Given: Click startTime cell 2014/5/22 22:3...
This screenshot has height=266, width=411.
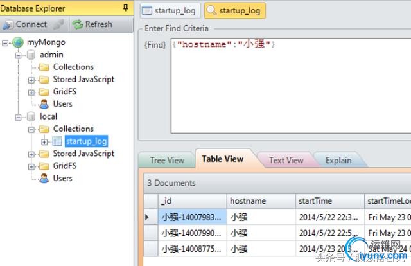Looking at the screenshot, I should (330, 217).
